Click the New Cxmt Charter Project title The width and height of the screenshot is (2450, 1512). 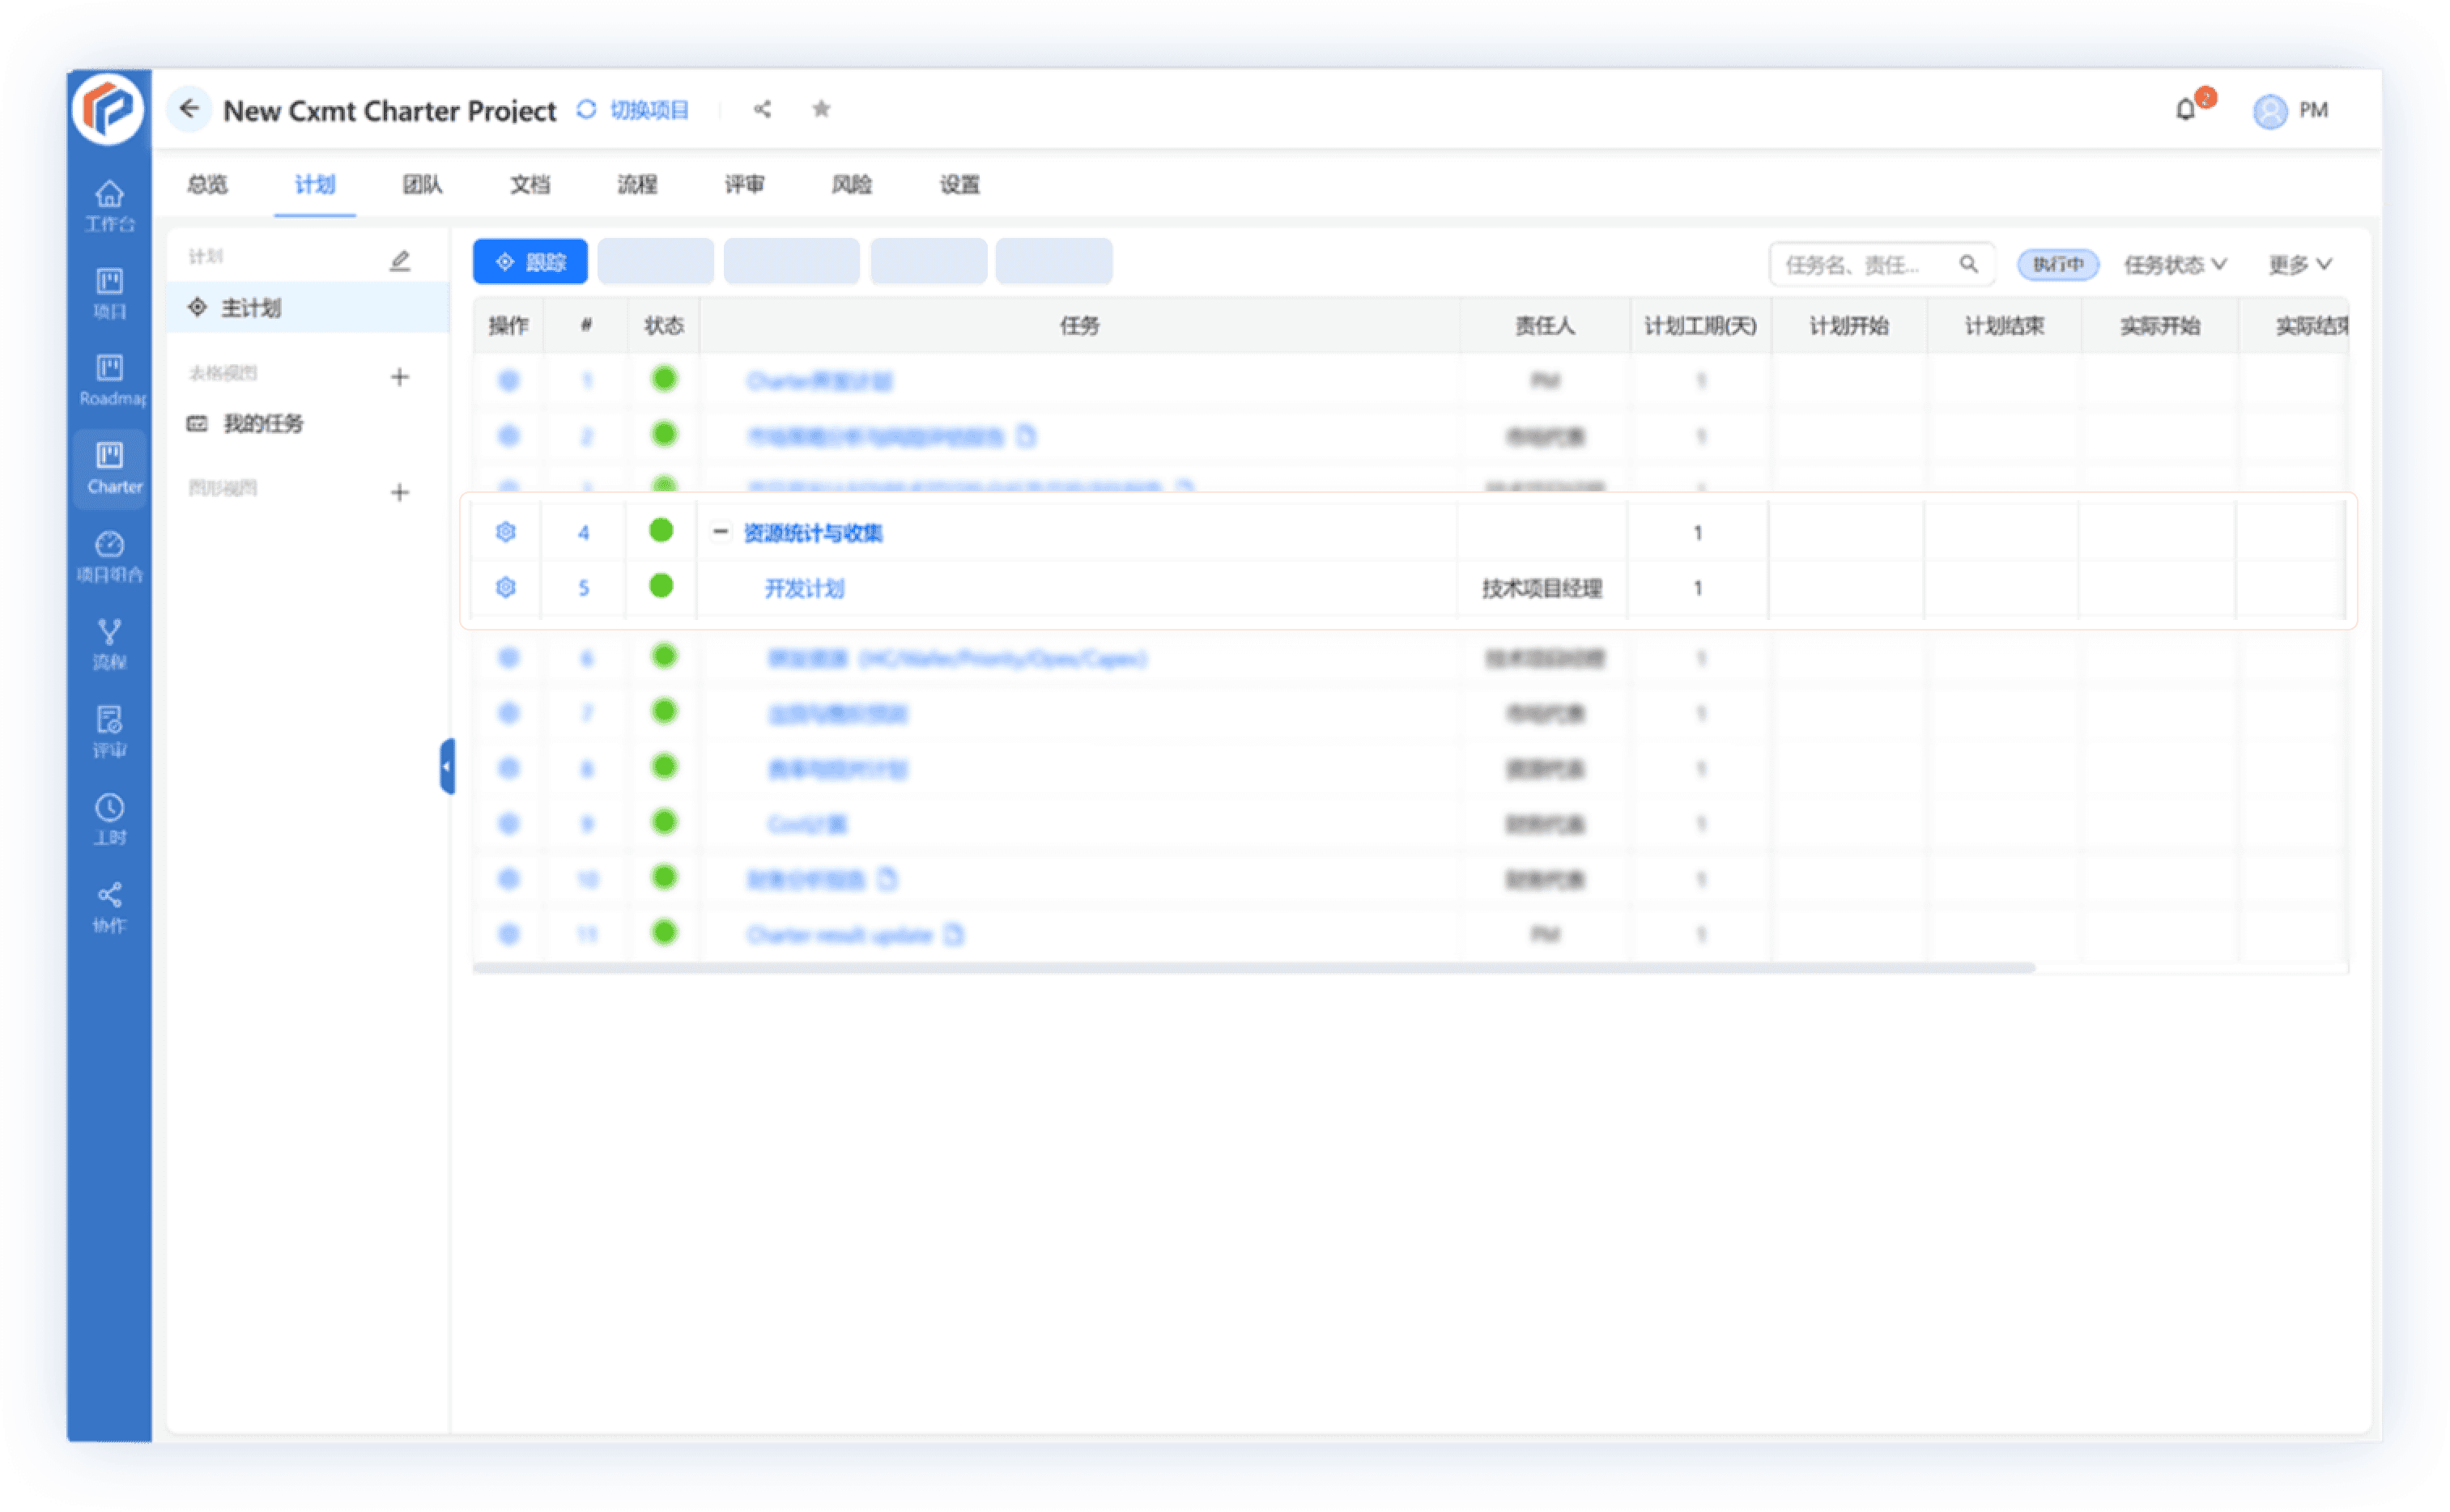pos(389,110)
